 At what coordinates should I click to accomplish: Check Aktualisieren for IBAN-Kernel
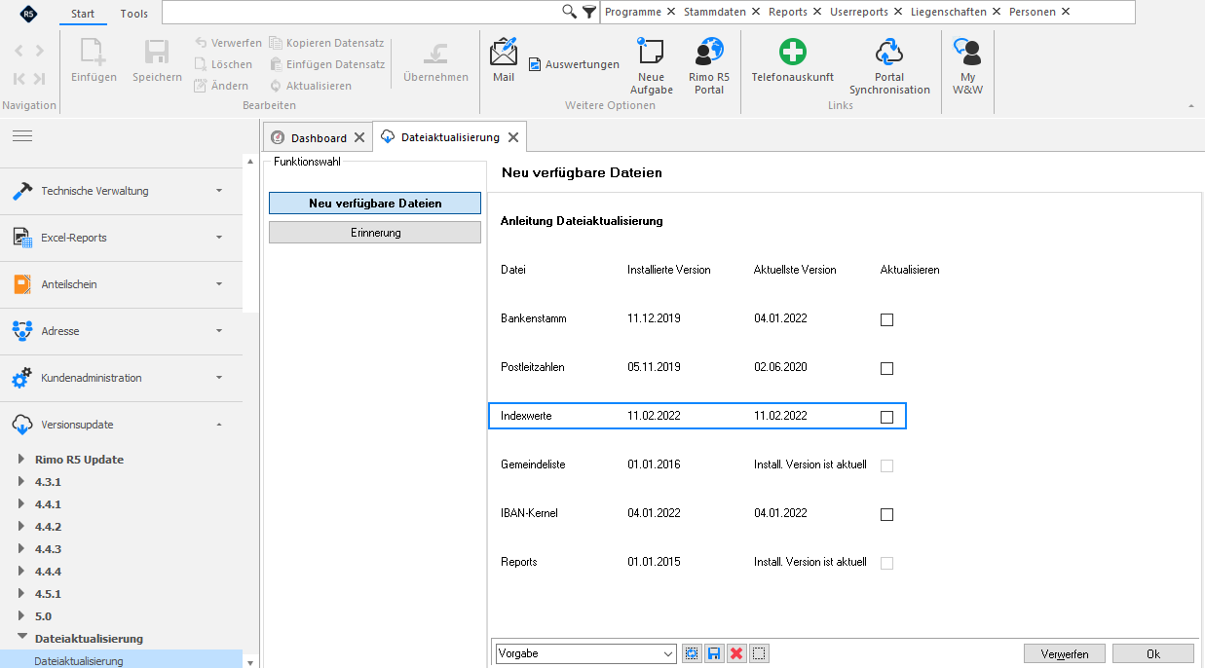click(886, 514)
